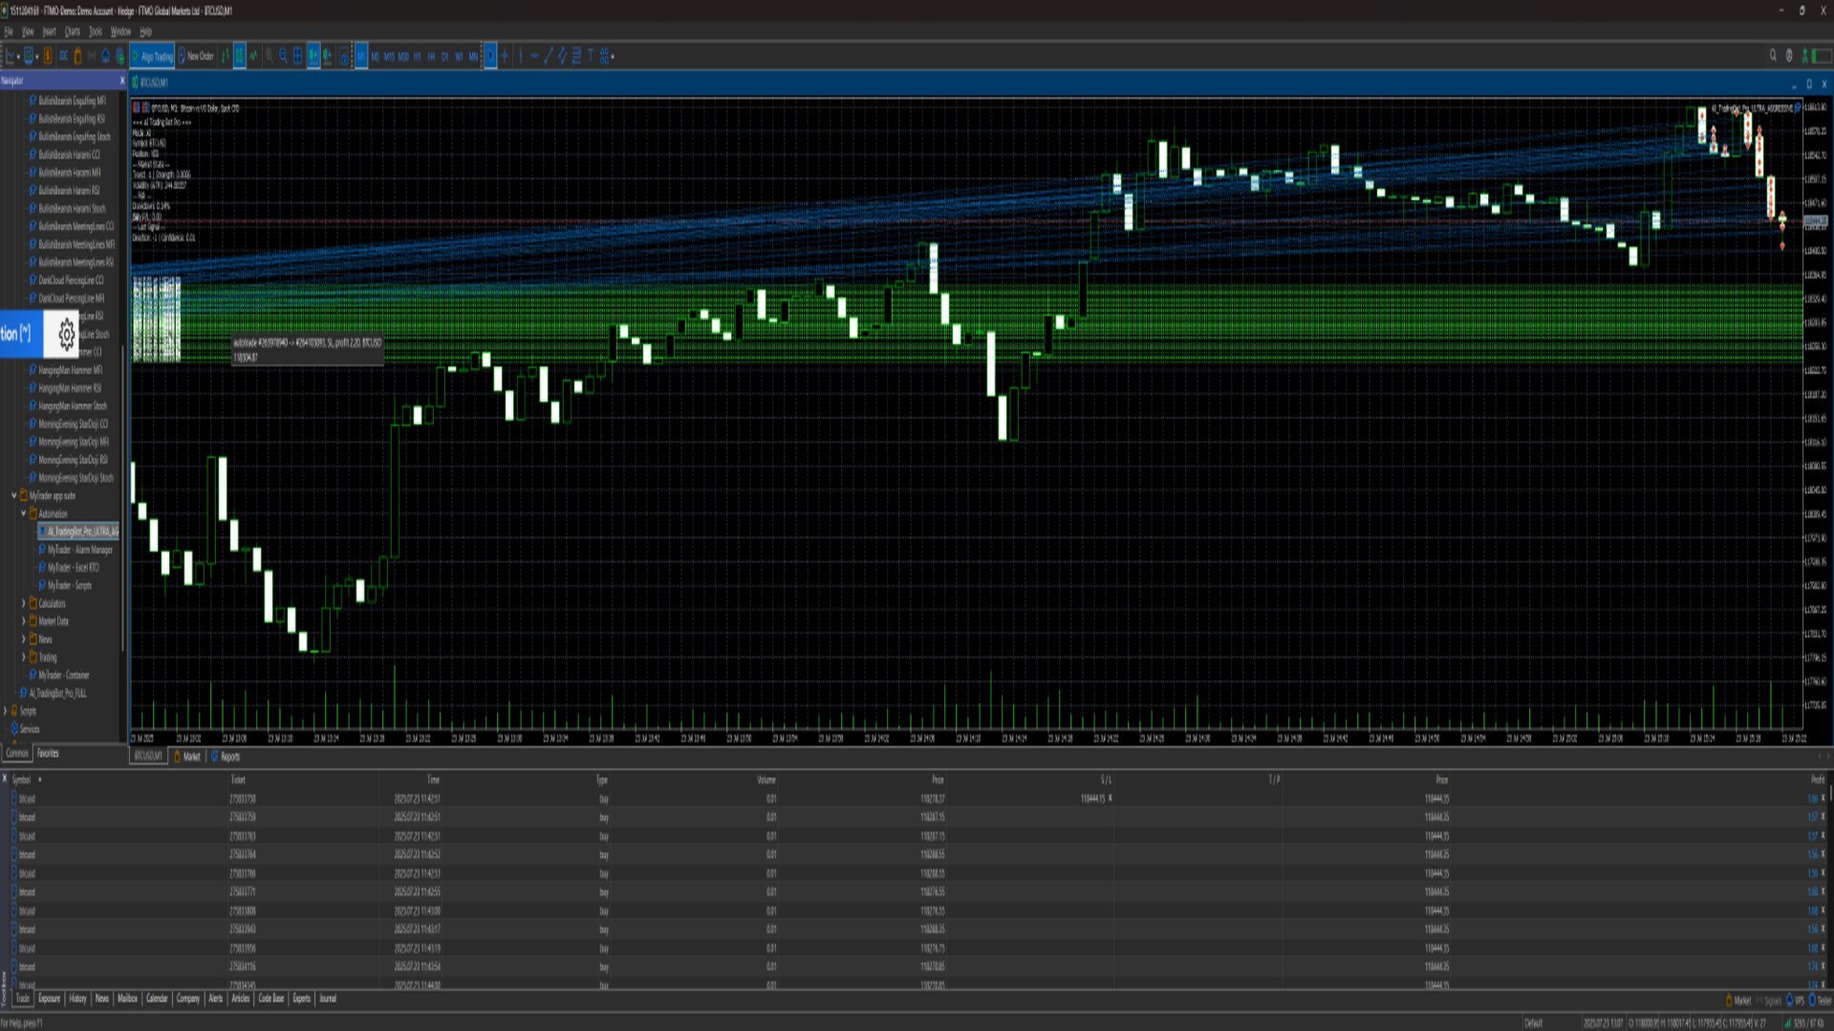Expand the Market Data folder
This screenshot has height=1031, width=1834.
[23, 622]
